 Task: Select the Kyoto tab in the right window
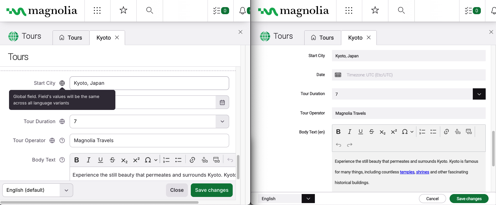355,38
